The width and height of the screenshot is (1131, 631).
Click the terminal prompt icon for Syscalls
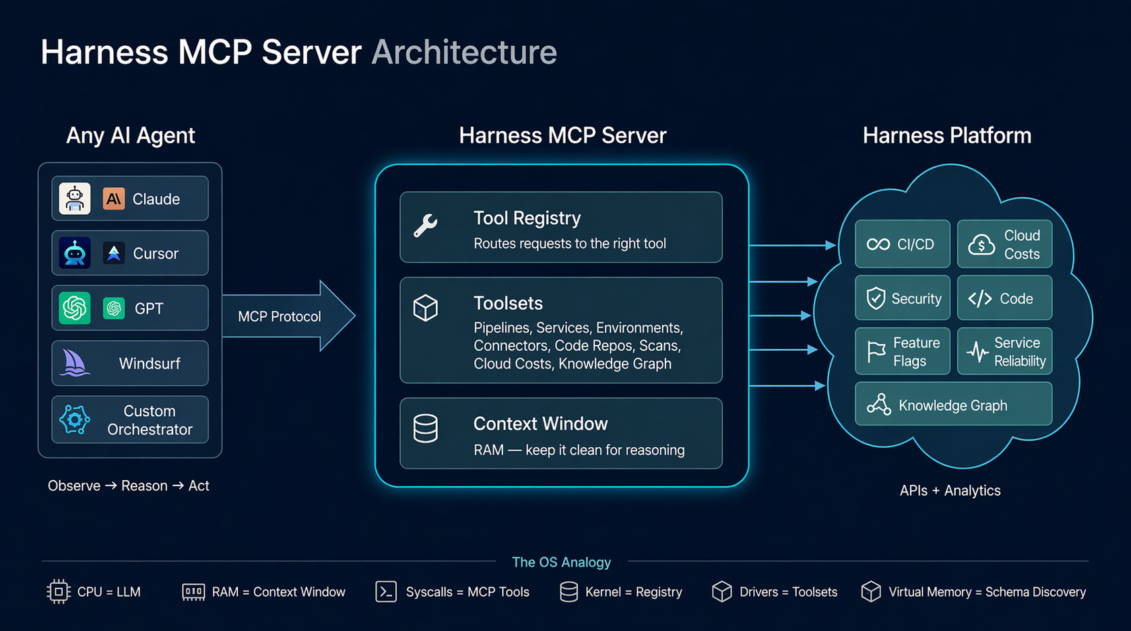click(386, 592)
